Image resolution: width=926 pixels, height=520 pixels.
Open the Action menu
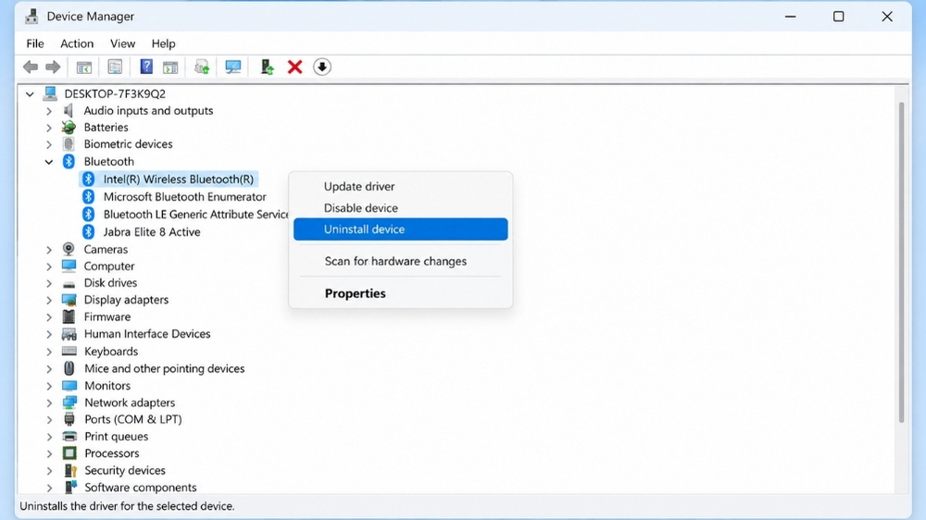tap(77, 43)
